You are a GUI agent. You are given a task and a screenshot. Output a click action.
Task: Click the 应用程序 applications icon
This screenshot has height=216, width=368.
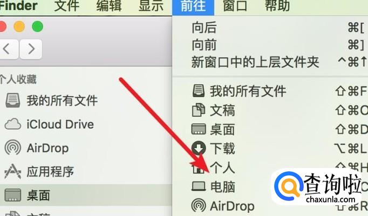click(x=12, y=171)
